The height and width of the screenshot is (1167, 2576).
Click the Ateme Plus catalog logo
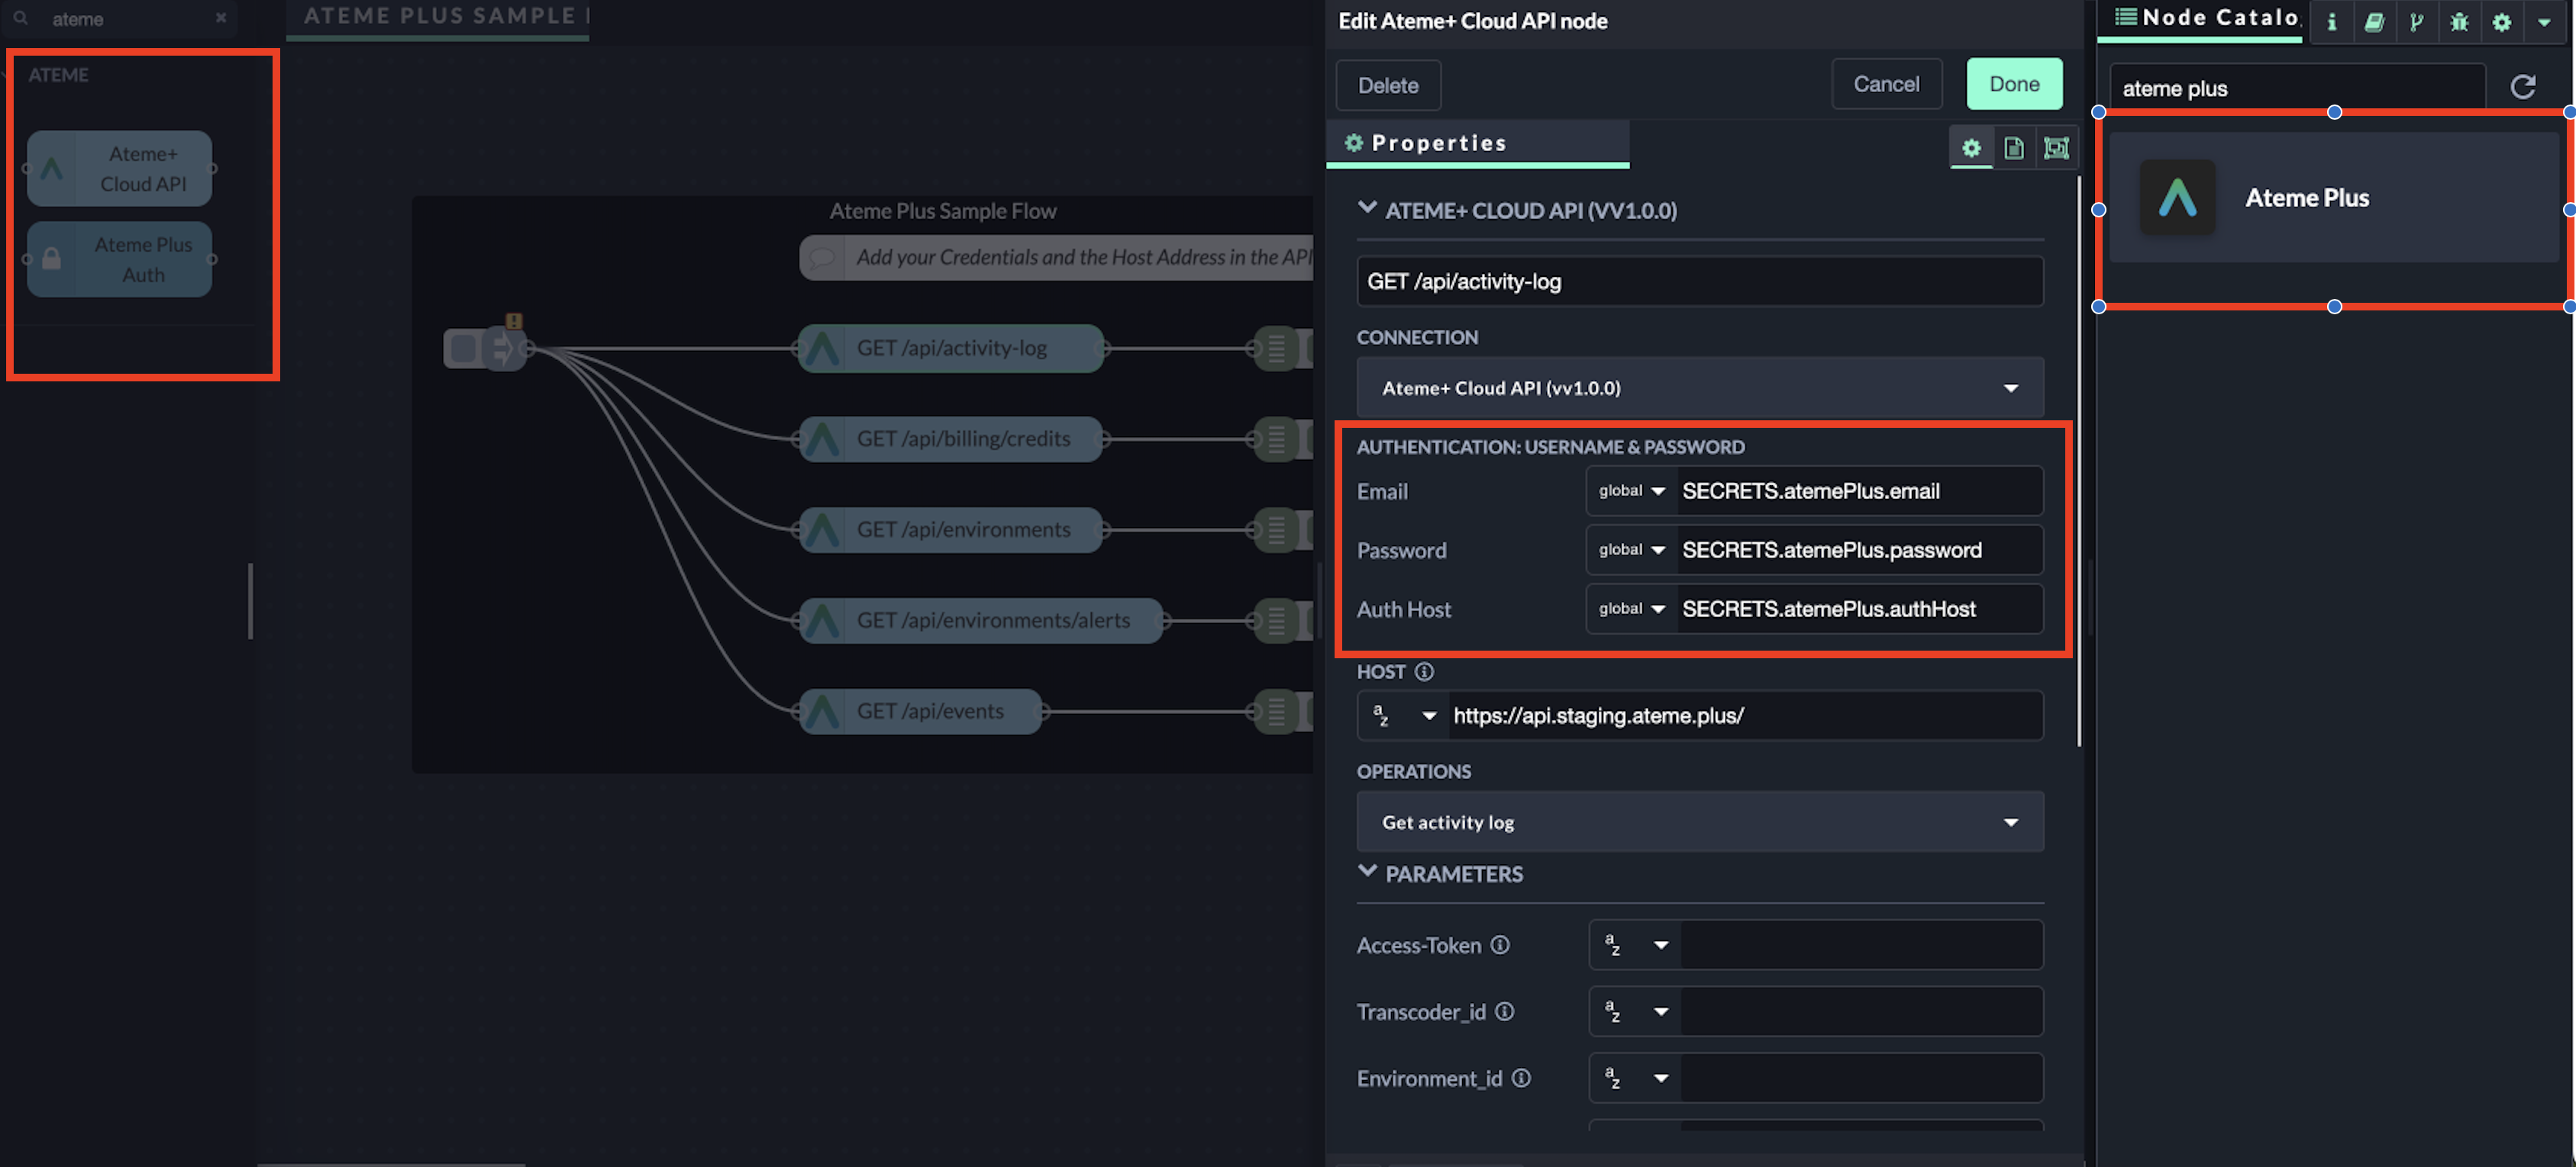point(2177,197)
